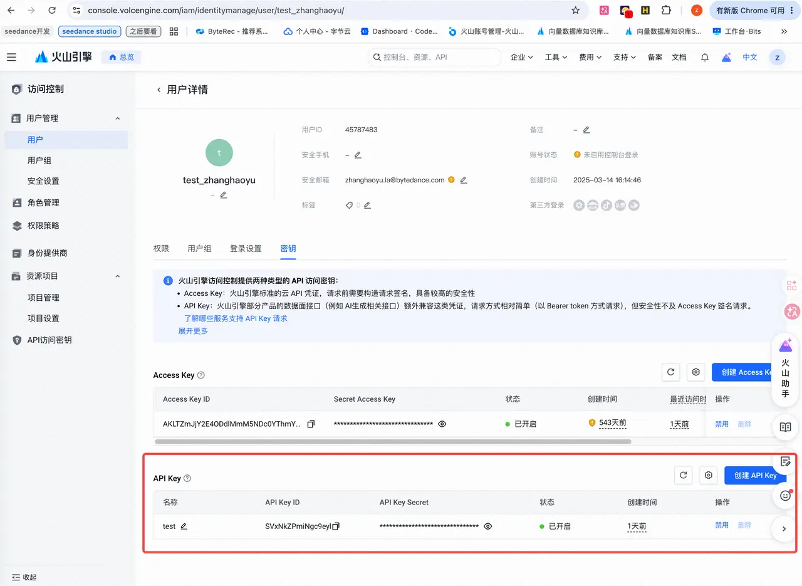Disable the test API Key via 禁用

[722, 525]
